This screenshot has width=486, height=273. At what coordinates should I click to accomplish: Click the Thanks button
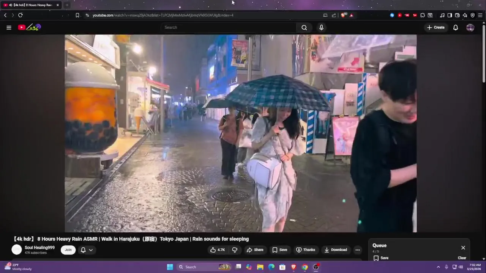click(306, 250)
